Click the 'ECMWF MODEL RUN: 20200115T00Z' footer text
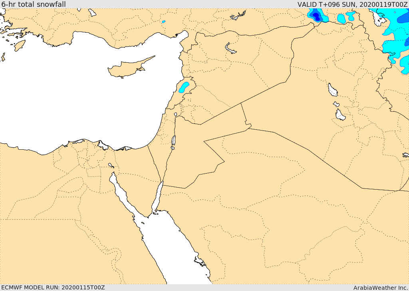 [53, 287]
